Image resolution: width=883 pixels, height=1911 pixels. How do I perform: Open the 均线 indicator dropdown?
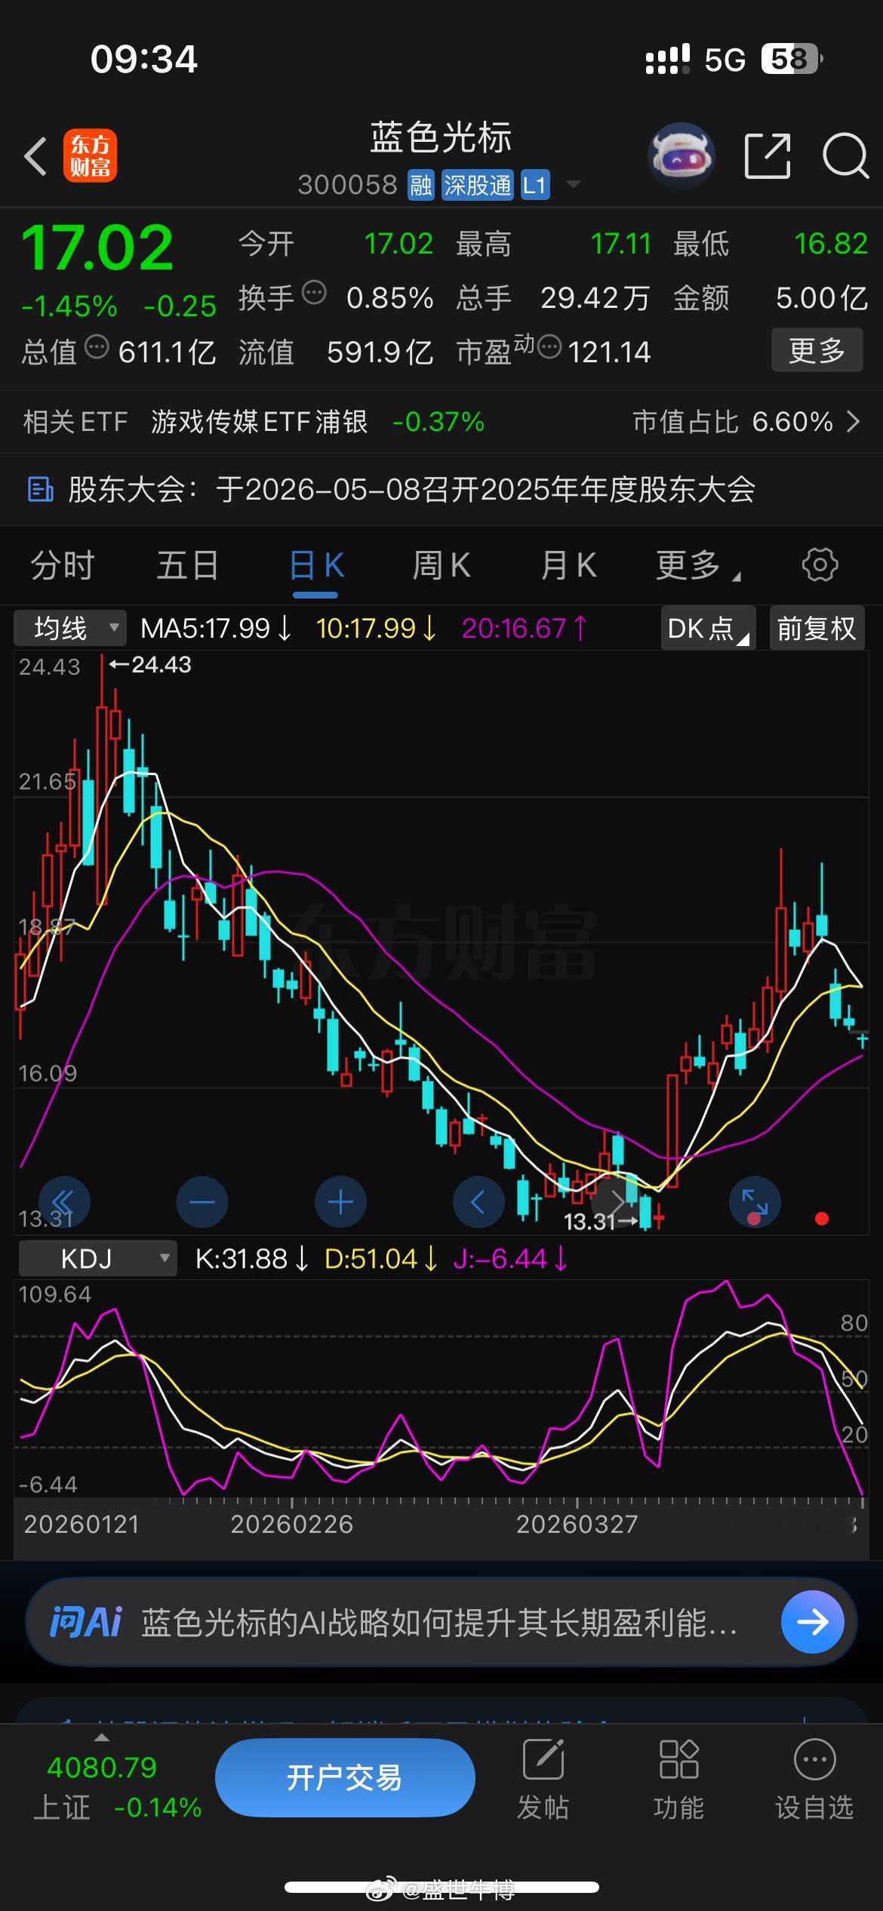point(70,628)
